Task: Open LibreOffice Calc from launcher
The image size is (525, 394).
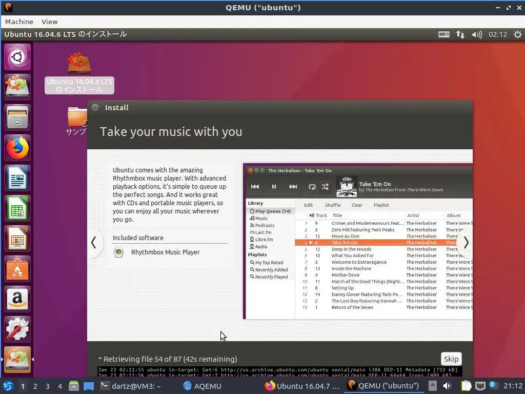Action: pyautogui.click(x=17, y=208)
